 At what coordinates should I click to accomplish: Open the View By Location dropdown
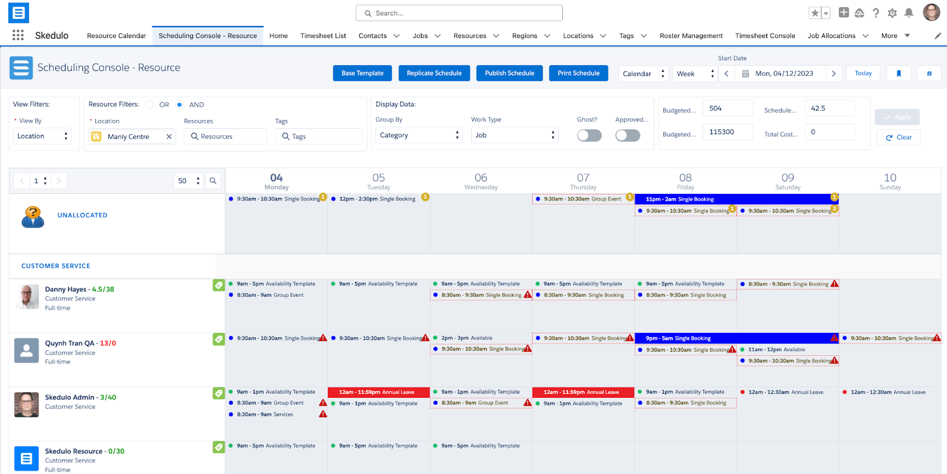click(42, 136)
